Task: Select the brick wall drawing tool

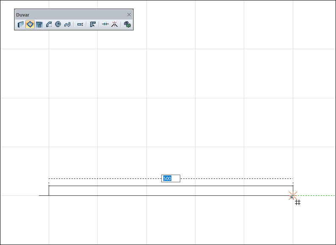Action: click(x=21, y=24)
